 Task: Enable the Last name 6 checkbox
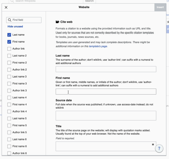(9, 139)
